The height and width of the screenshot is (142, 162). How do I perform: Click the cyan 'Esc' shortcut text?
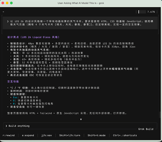click(x=15, y=97)
